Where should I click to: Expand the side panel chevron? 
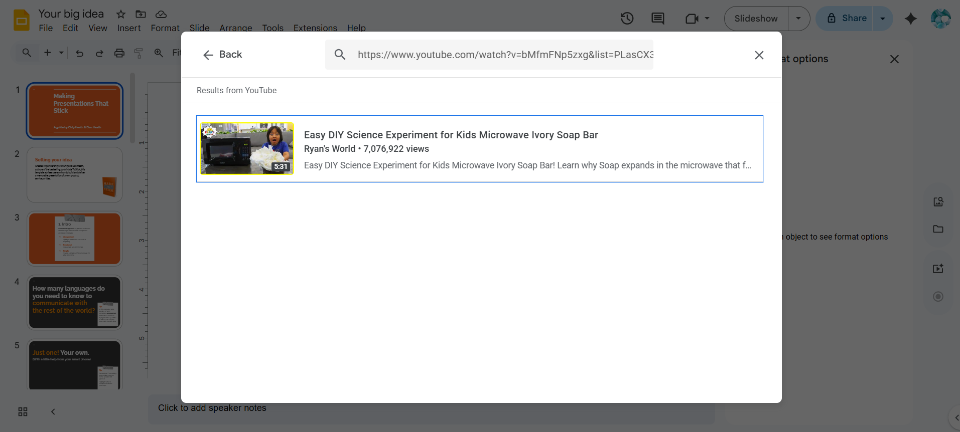click(x=956, y=418)
